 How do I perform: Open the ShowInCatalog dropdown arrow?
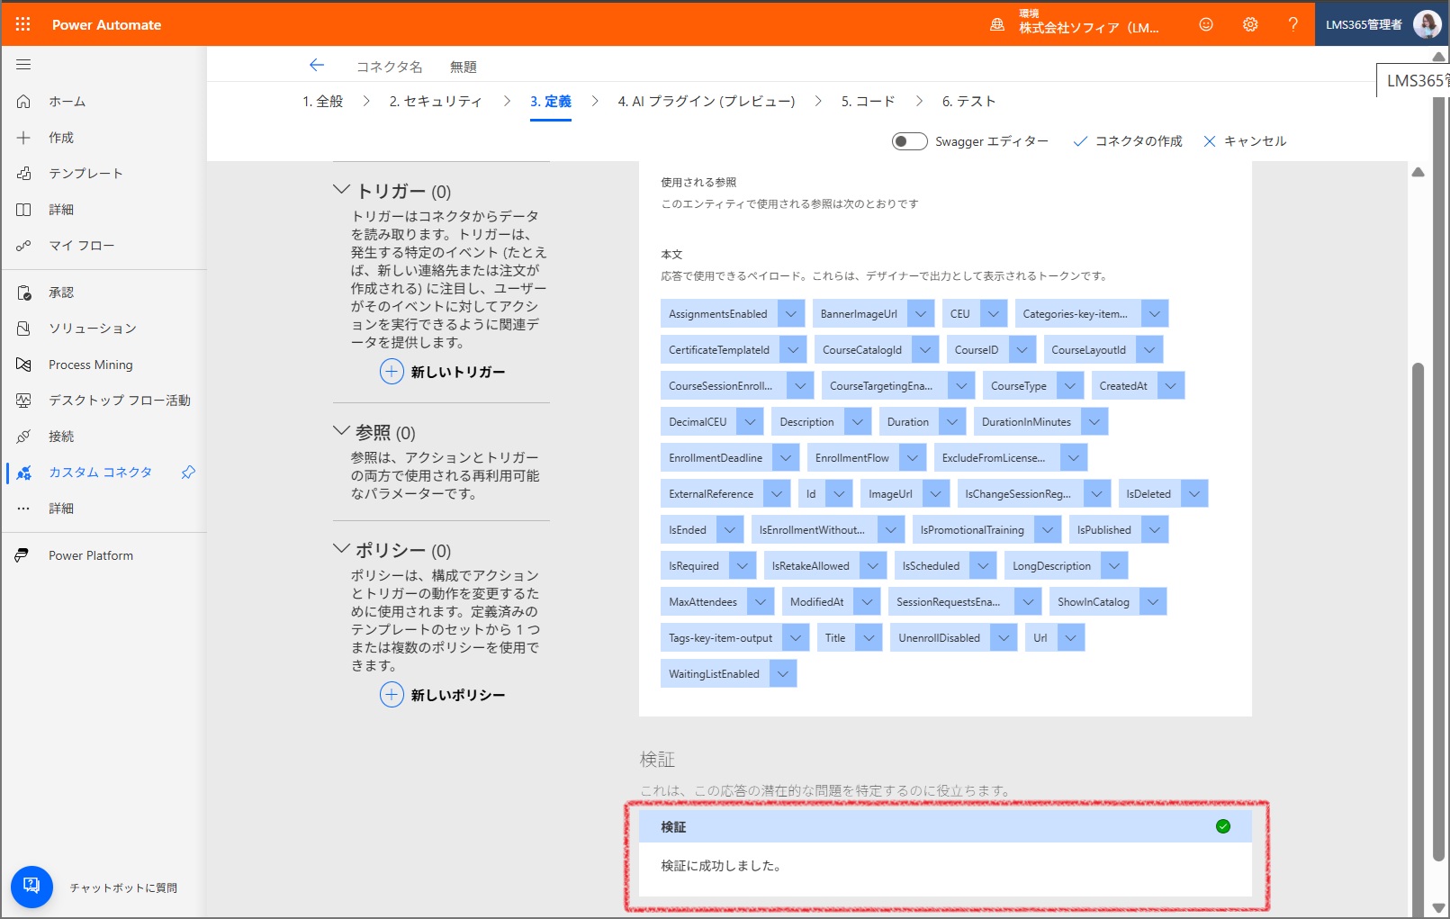1153,602
